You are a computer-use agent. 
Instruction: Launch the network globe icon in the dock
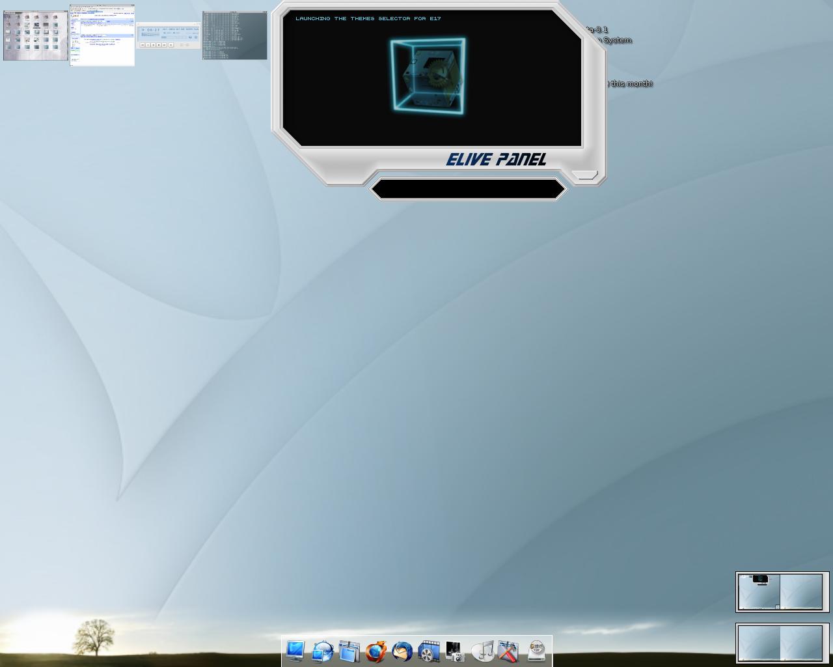tap(322, 651)
